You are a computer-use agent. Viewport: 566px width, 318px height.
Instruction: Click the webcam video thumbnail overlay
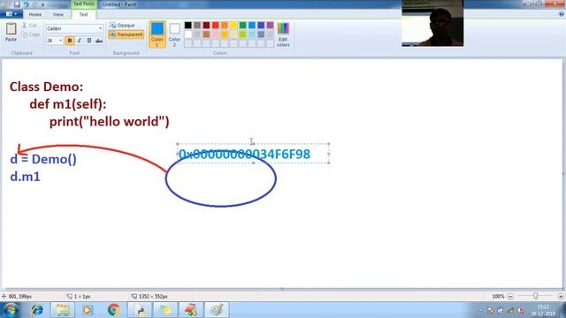432,23
